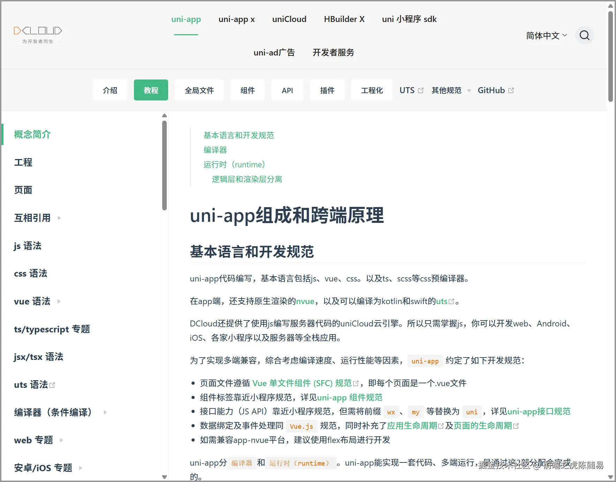
Task: Click the page scrollbar up arrow
Action: pyautogui.click(x=610, y=6)
